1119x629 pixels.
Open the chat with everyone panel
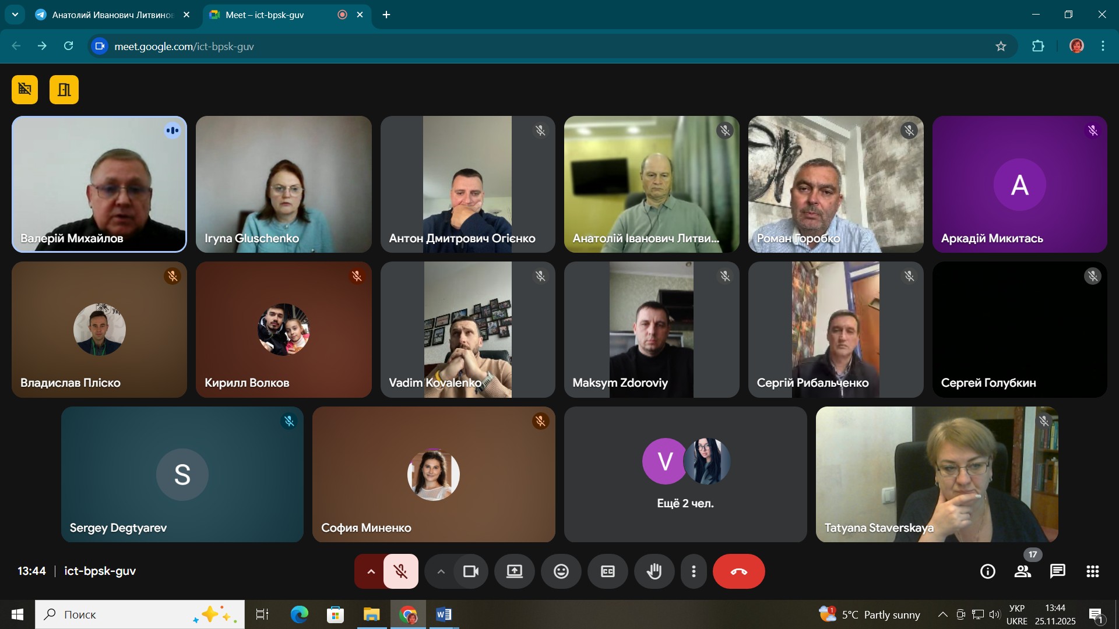(1057, 571)
